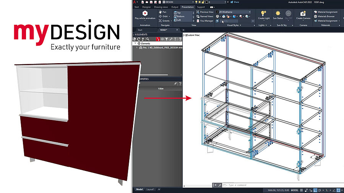Choose Bottom in the view list
The width and height of the screenshot is (344, 193).
tap(179, 16)
